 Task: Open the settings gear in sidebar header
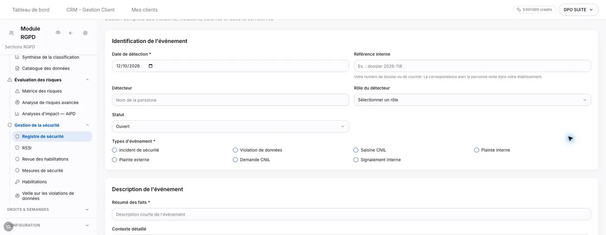tap(85, 33)
